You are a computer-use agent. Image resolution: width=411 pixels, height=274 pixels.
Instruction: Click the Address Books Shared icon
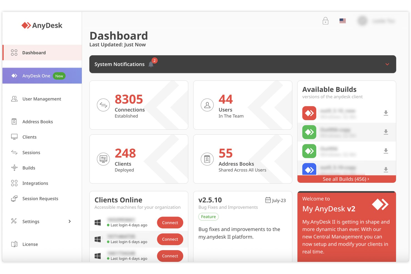click(207, 159)
